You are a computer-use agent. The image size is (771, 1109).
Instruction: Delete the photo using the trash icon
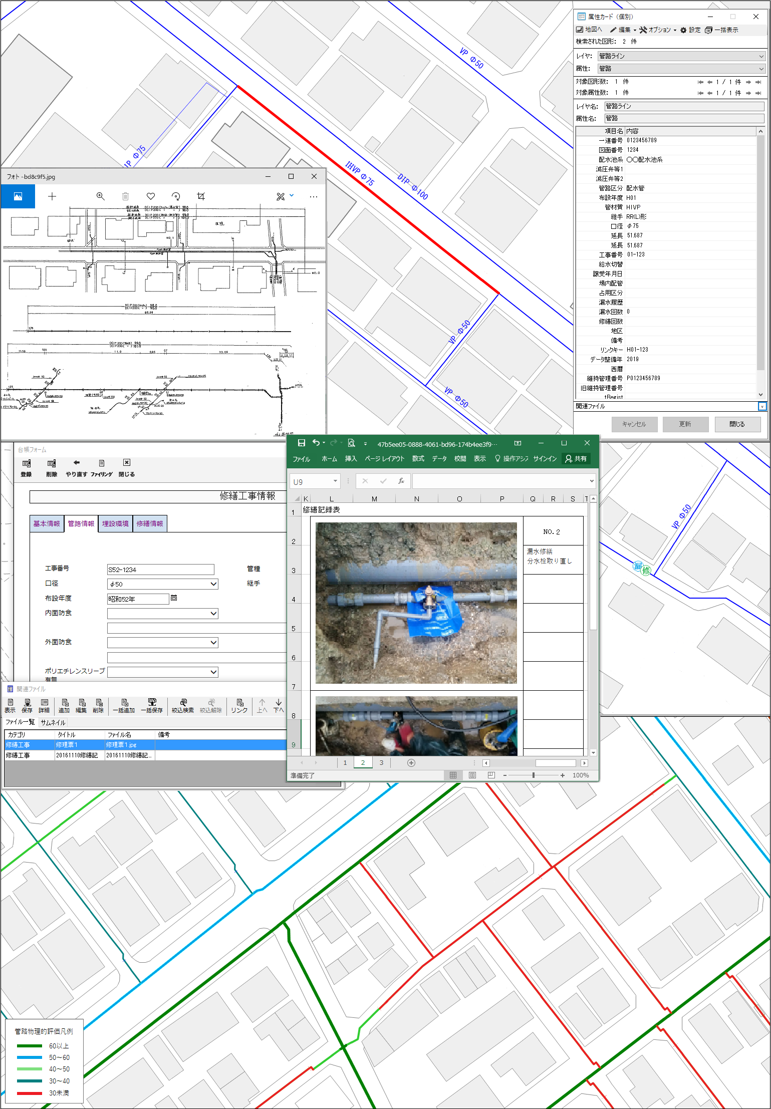point(126,196)
